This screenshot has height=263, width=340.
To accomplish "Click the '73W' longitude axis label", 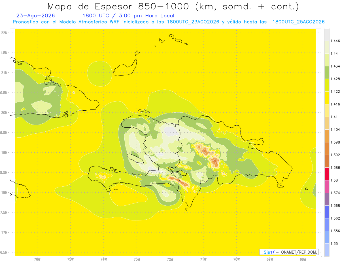I will (x=137, y=259).
